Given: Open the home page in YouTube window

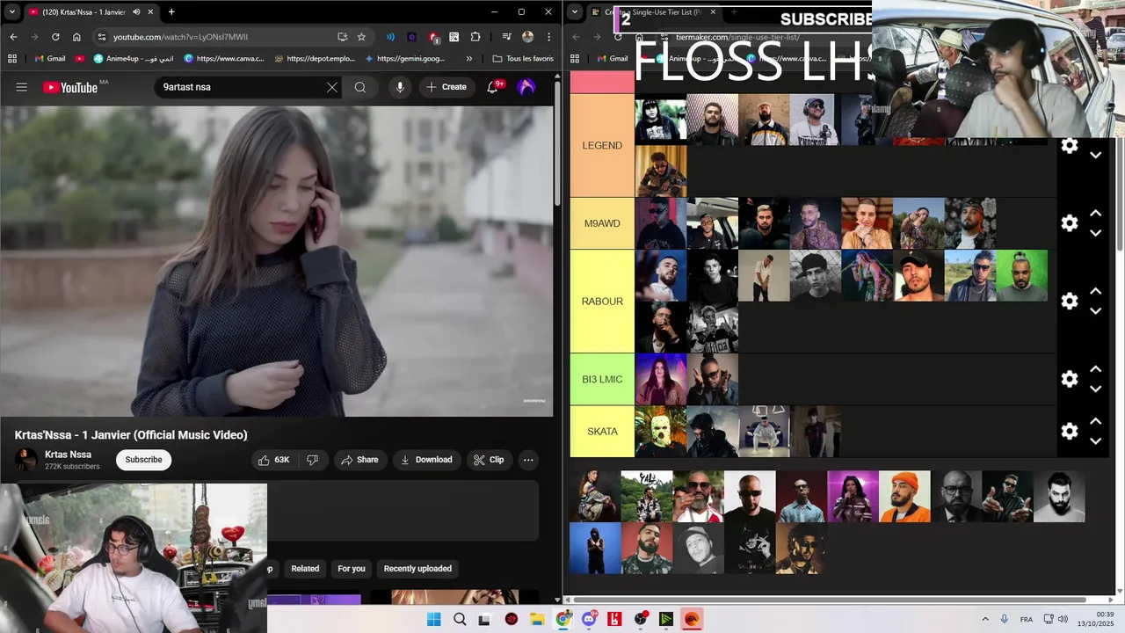Looking at the screenshot, I should [x=76, y=37].
